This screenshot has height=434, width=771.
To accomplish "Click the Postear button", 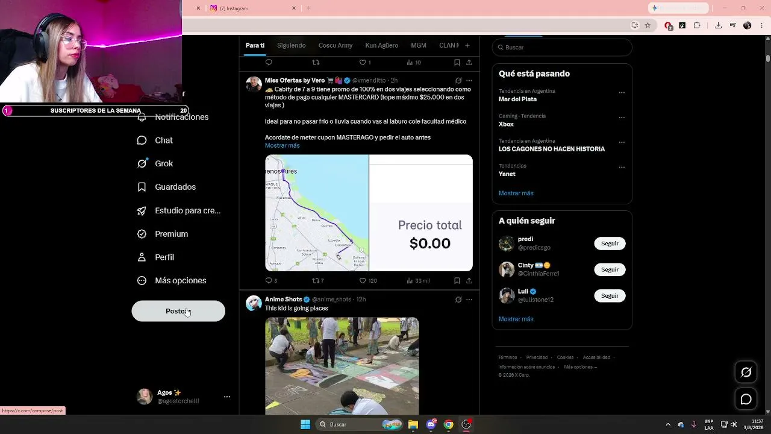I will click(178, 311).
